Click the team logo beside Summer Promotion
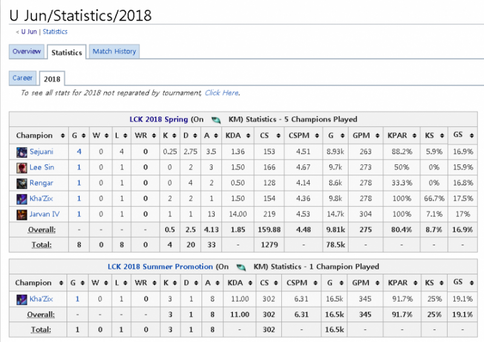The image size is (484, 342). click(x=241, y=266)
